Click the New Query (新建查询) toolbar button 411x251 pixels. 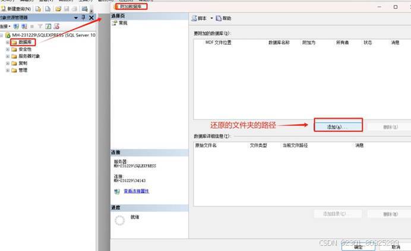[15, 9]
